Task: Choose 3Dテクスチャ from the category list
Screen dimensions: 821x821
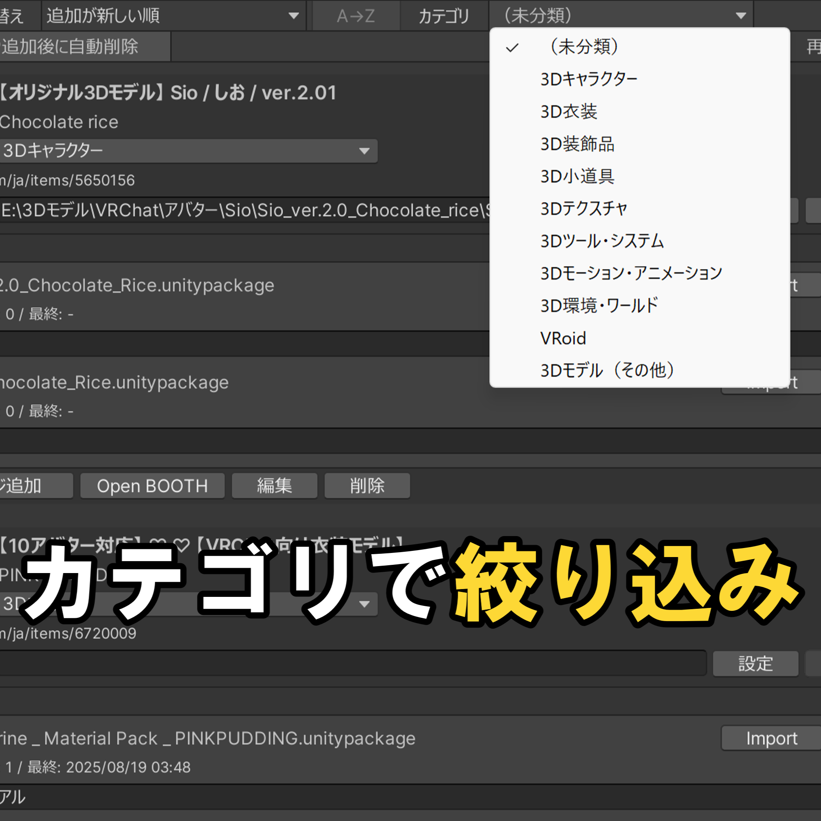Action: tap(583, 208)
